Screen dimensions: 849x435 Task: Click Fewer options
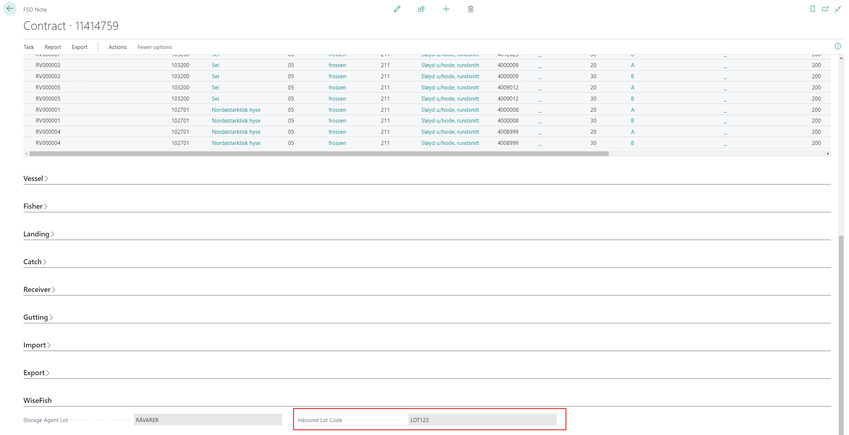pos(154,47)
